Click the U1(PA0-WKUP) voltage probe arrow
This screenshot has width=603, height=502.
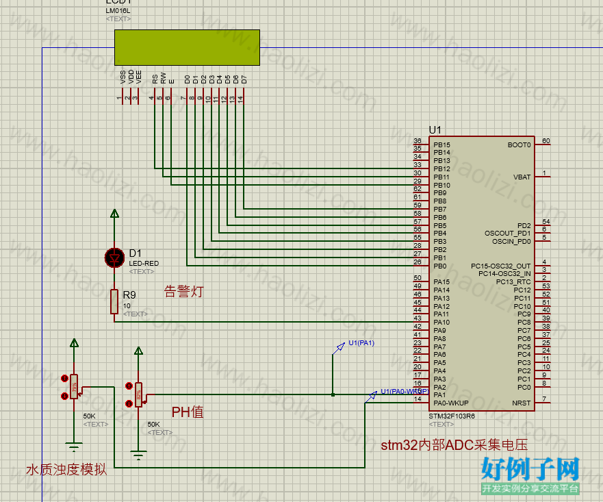[x=371, y=397]
